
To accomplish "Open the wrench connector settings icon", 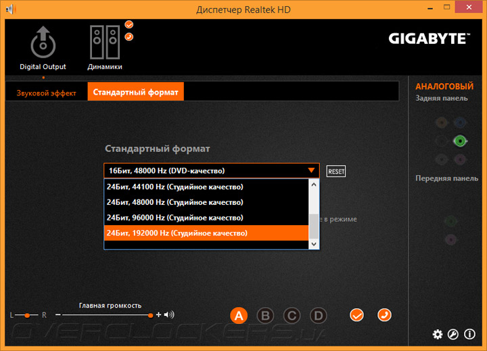I will [453, 334].
